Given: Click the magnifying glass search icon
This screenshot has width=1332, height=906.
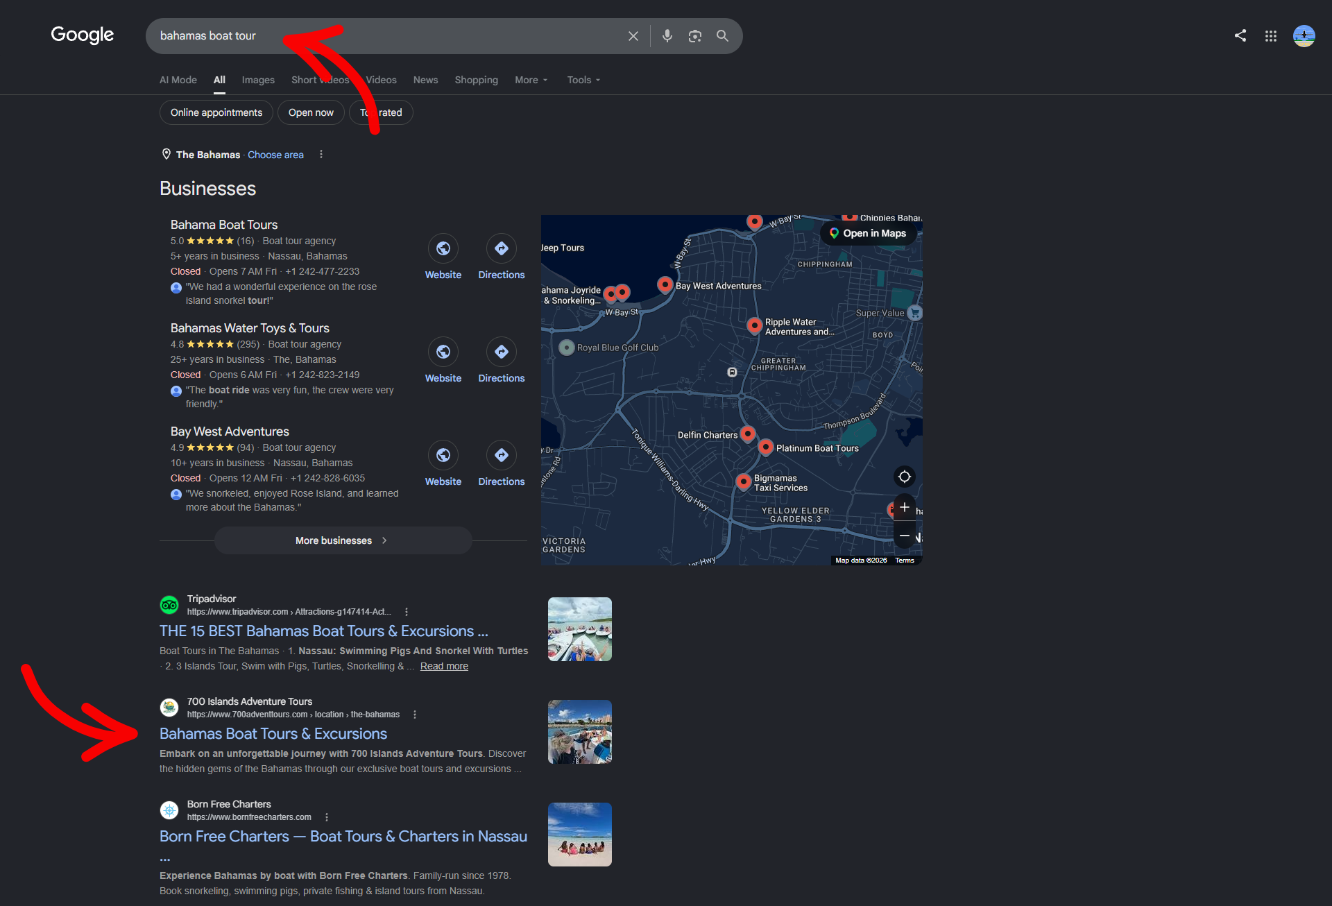Looking at the screenshot, I should 722,36.
